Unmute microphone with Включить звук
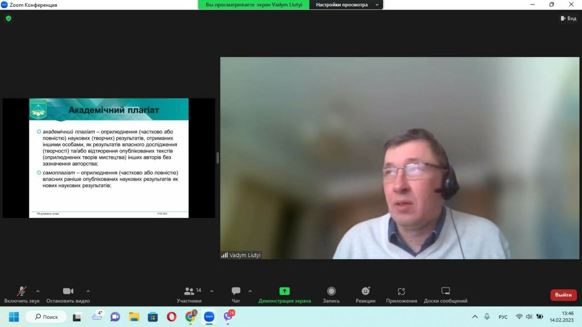Image resolution: width=582 pixels, height=327 pixels. 21,291
